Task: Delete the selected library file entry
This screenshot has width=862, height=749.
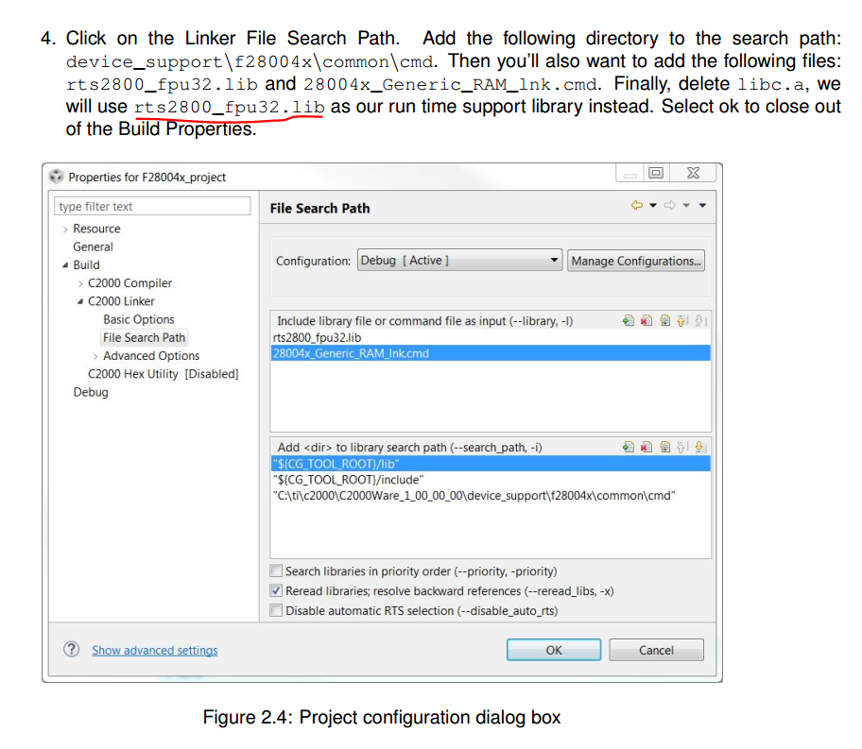Action: pyautogui.click(x=646, y=321)
